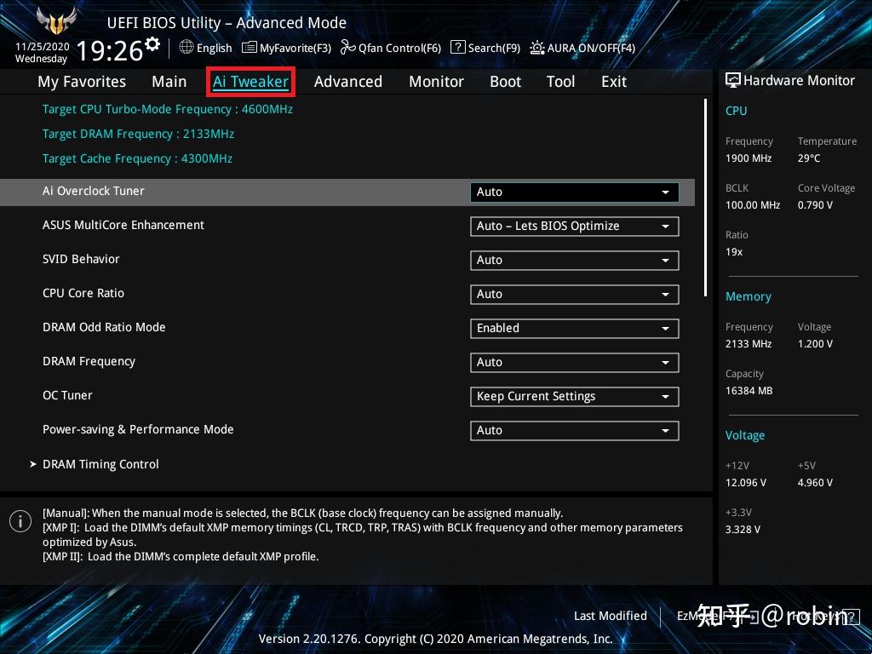
Task: Open MyFavorite(F3) list icon
Action: coord(250,48)
